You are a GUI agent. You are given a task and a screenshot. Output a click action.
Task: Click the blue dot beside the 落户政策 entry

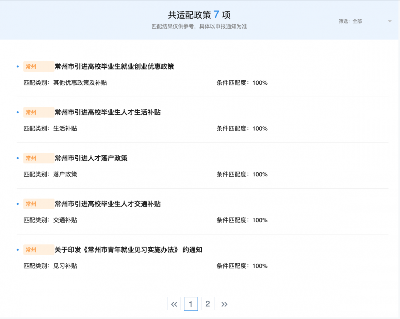pos(17,158)
